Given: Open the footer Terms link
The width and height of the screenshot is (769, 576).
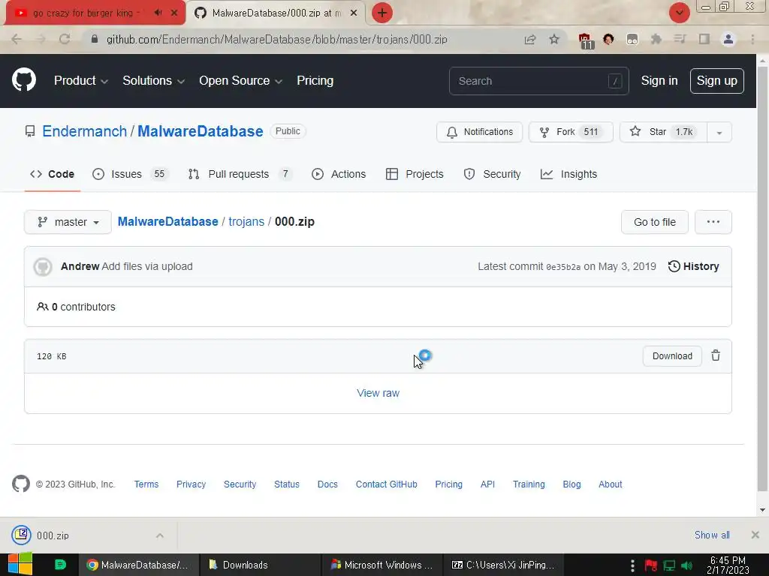Looking at the screenshot, I should (146, 484).
